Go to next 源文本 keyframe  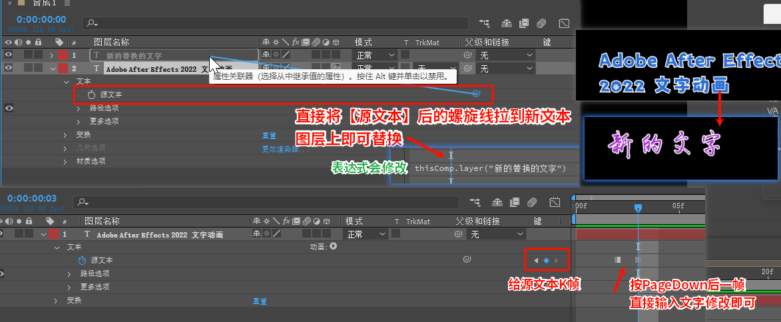click(557, 260)
